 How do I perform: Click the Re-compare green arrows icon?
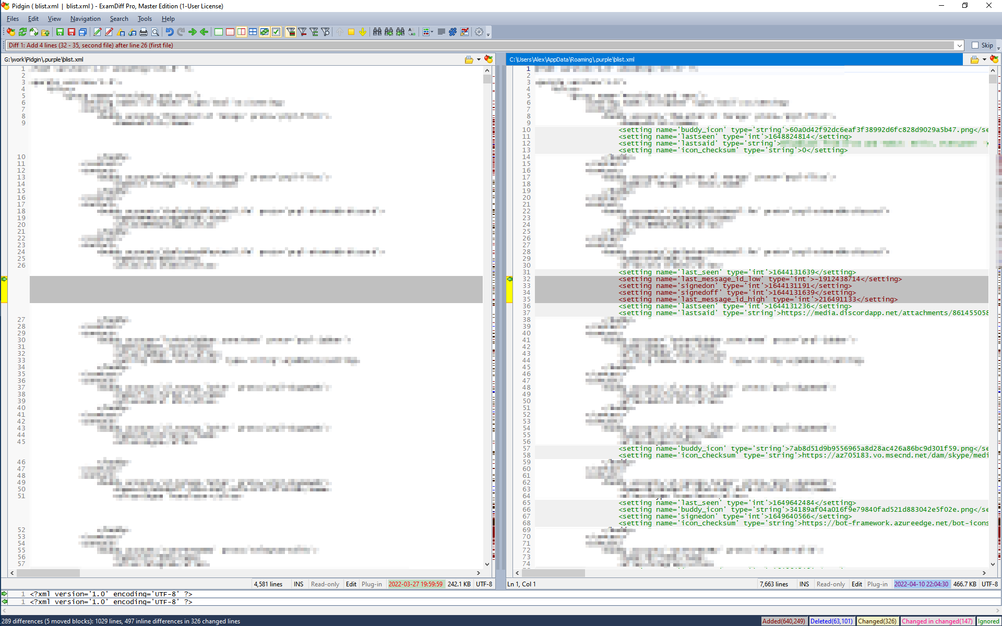point(22,32)
